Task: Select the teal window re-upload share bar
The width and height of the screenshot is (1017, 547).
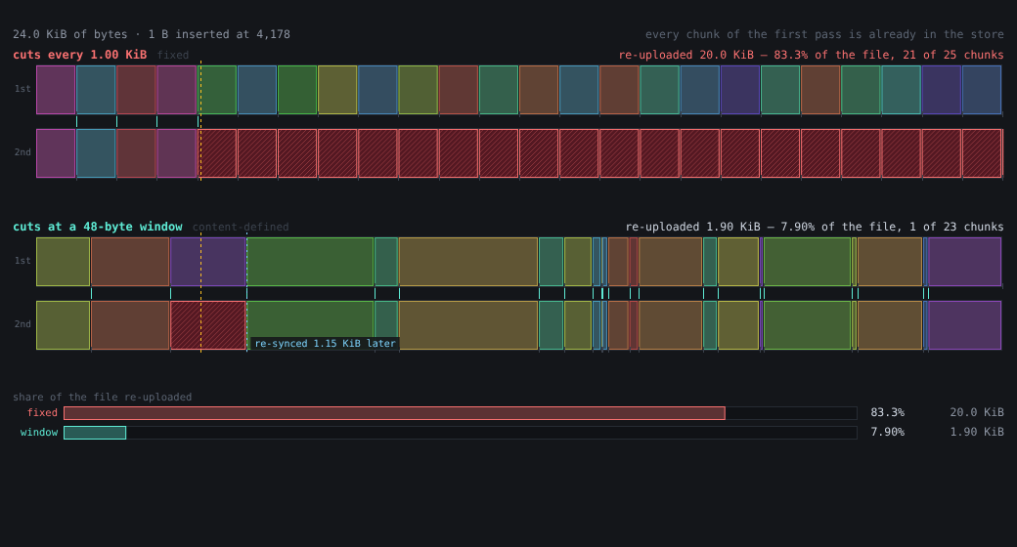Action: (95, 433)
